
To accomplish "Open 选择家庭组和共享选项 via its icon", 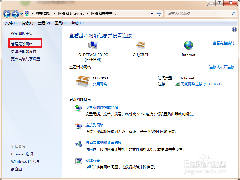I will point(79,143).
